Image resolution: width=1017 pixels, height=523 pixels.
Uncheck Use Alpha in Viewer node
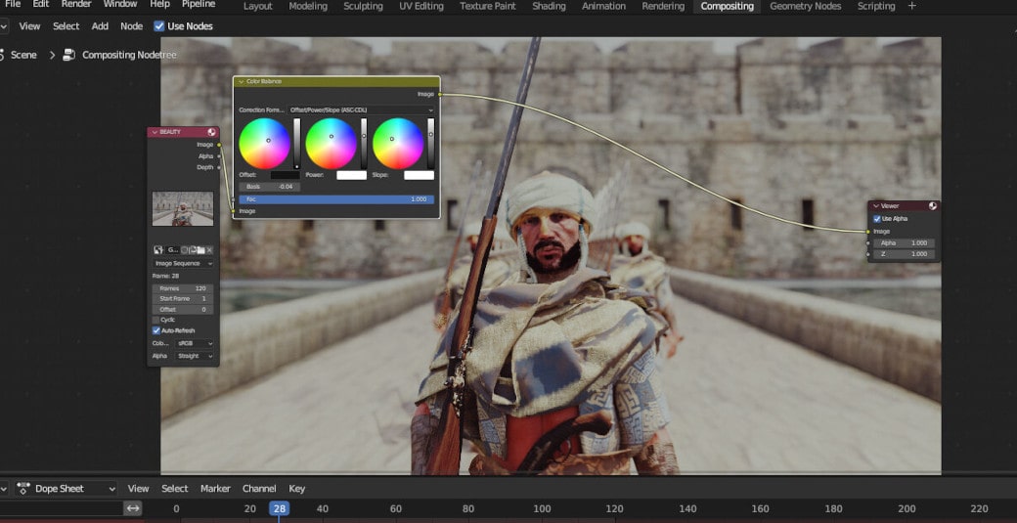pos(876,219)
